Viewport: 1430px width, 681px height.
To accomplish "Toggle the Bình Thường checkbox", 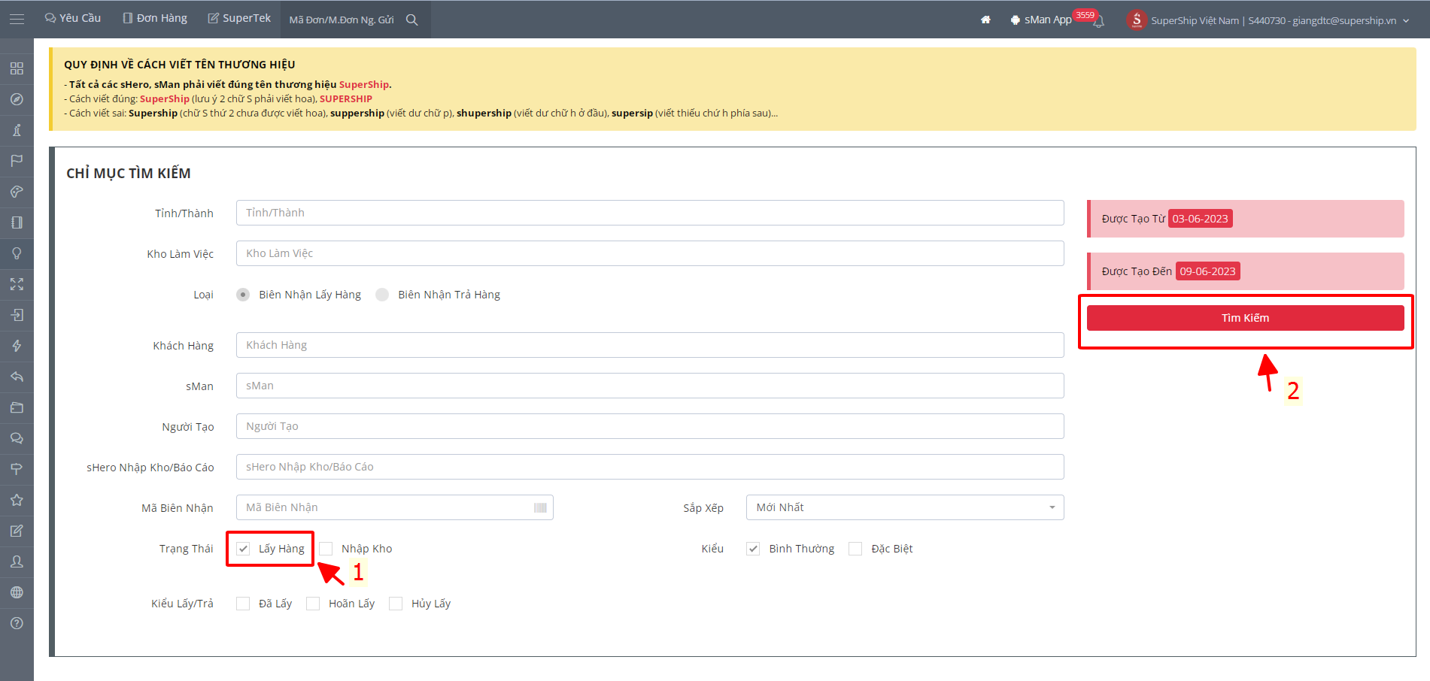I will [753, 549].
